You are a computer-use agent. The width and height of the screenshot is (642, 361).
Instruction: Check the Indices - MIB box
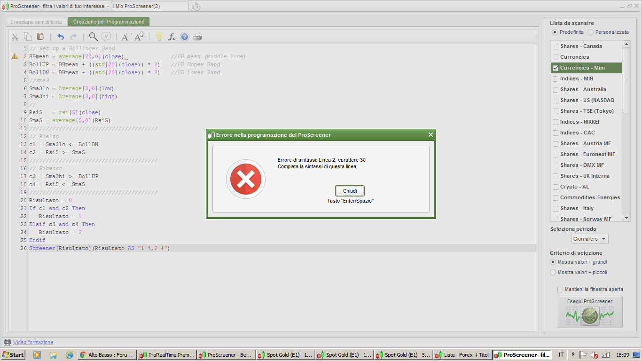556,78
